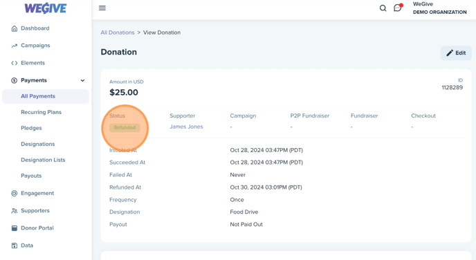The image size is (476, 260).
Task: Collapse the Payments section chevron
Action: point(82,80)
